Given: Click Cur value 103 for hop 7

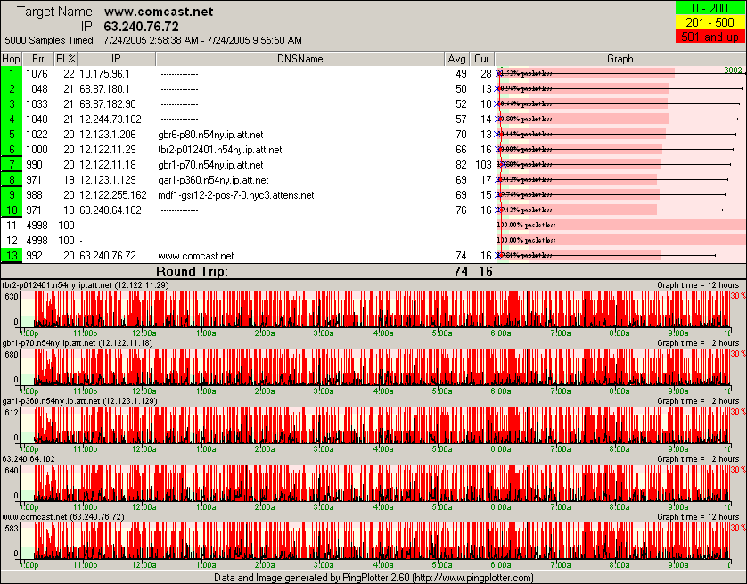Looking at the screenshot, I should tap(483, 165).
